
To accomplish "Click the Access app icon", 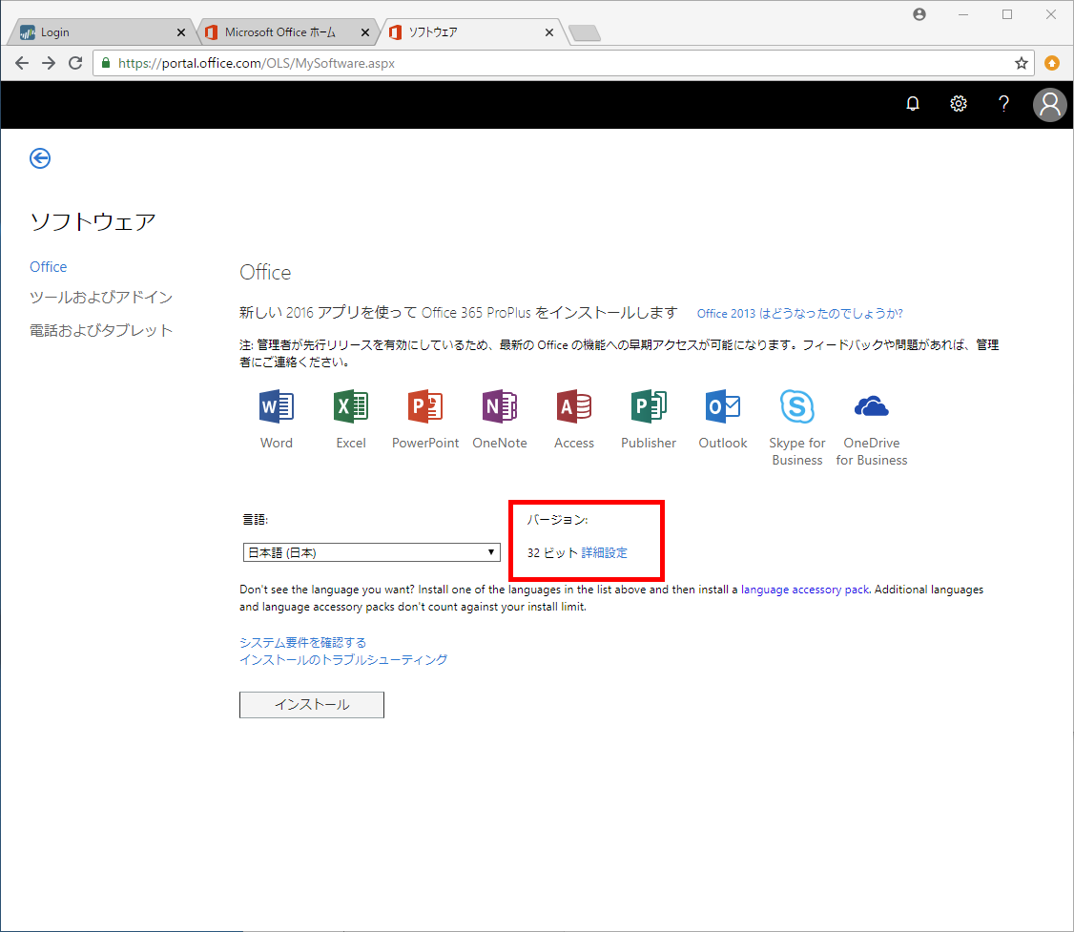I will [574, 406].
